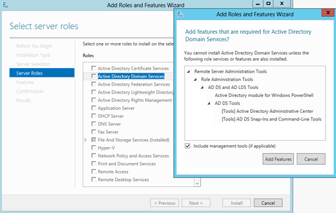Toggle File And Storage Services checkbox
This screenshot has width=336, height=213.
pyautogui.click(x=94, y=140)
